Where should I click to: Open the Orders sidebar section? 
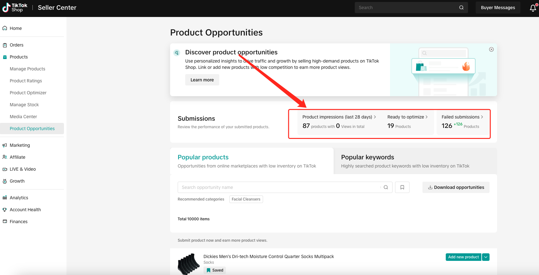[16, 45]
